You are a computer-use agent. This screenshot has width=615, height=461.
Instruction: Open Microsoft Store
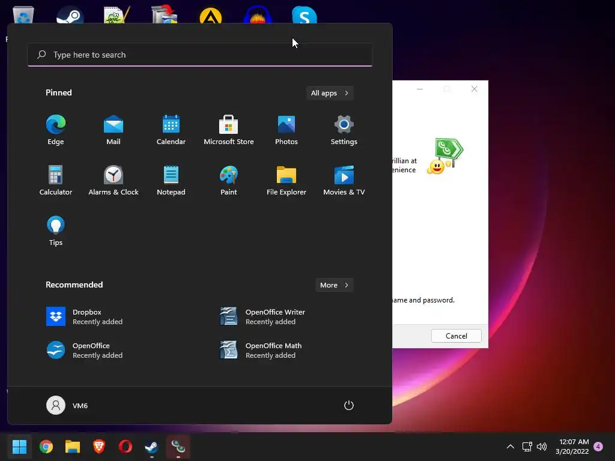[229, 130]
